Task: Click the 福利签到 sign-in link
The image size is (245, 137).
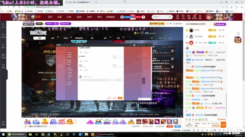Action: click(178, 24)
